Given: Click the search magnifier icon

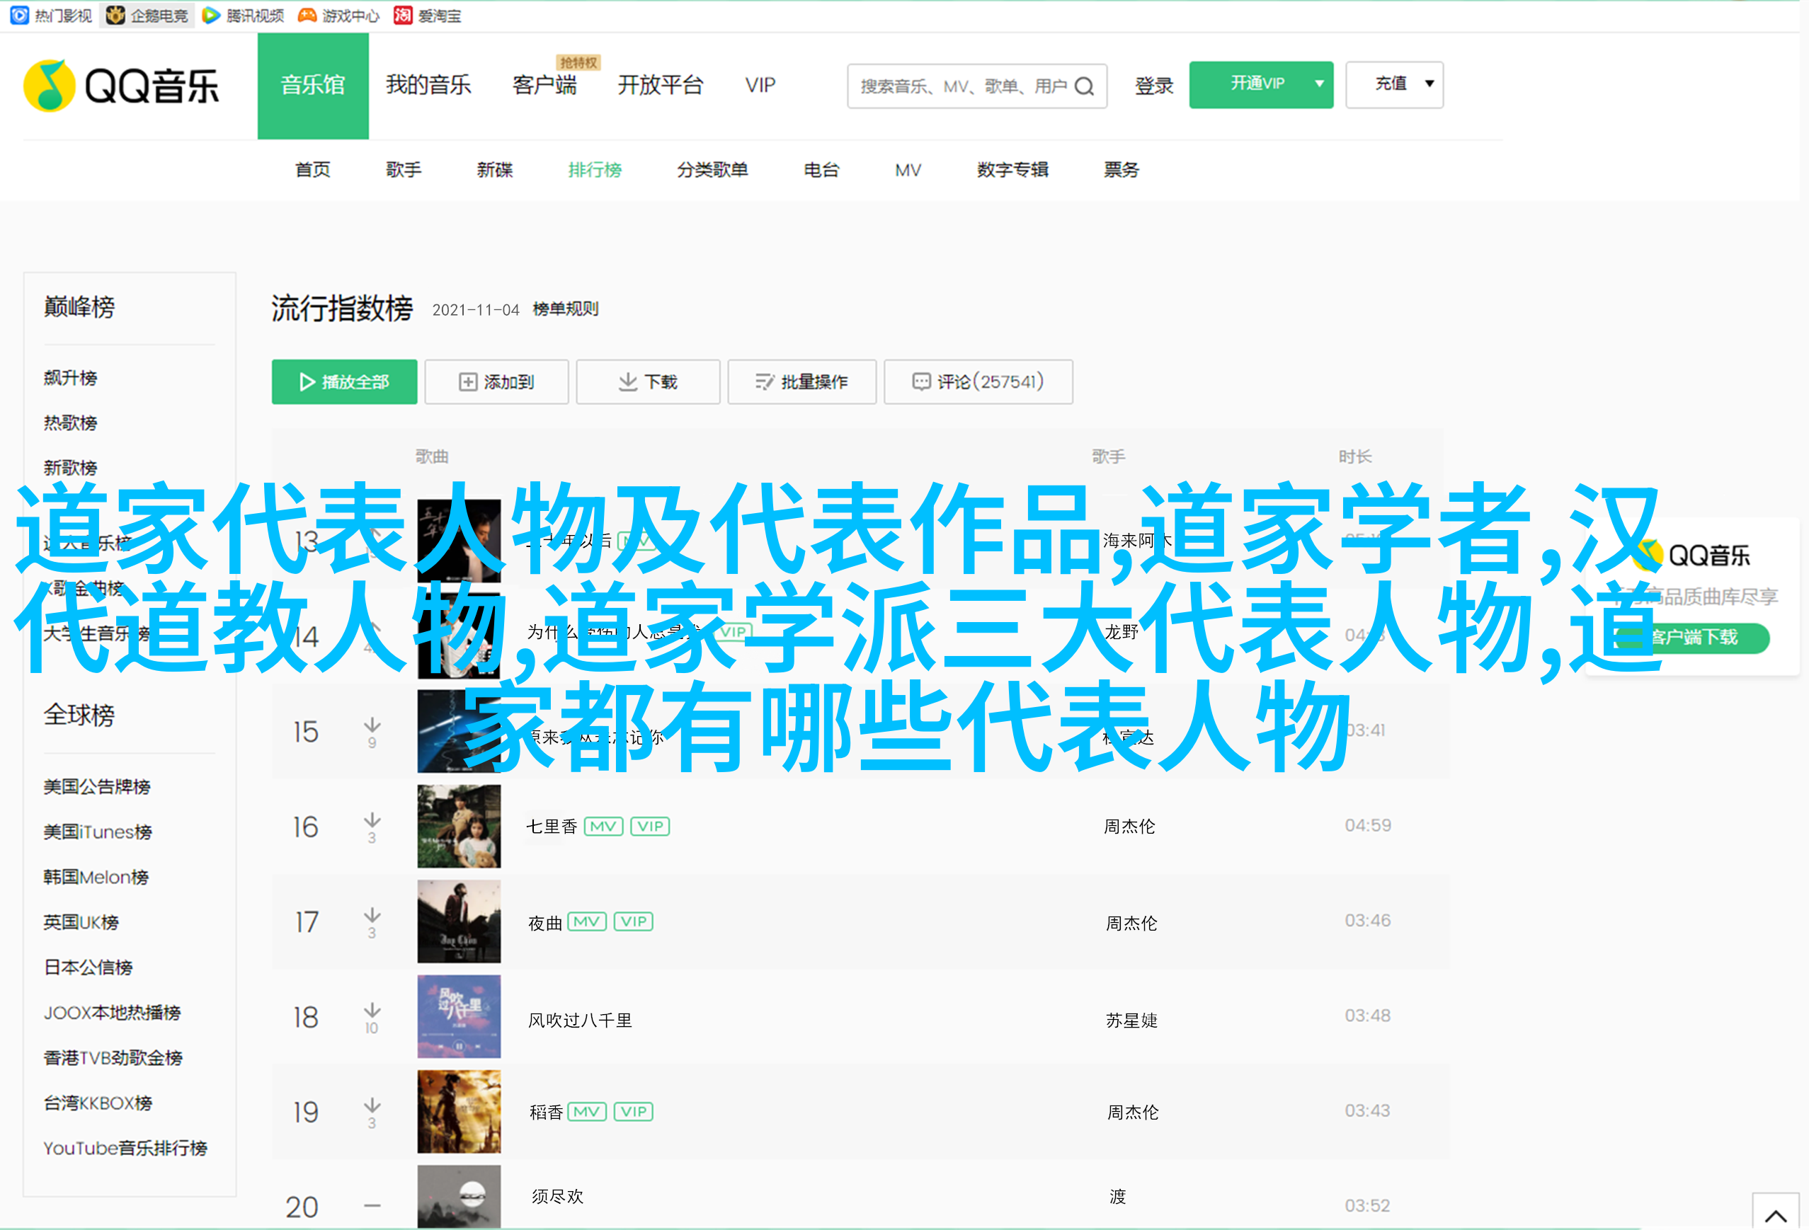Looking at the screenshot, I should (x=1084, y=86).
